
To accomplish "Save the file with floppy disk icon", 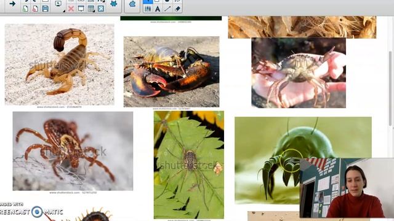I will tap(45, 9).
